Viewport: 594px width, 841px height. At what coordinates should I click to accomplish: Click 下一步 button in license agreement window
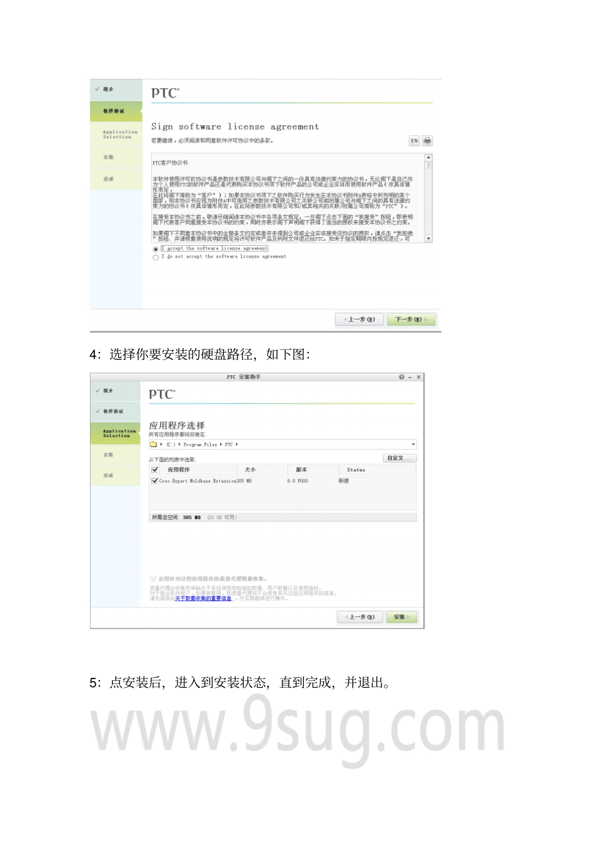coord(411,320)
